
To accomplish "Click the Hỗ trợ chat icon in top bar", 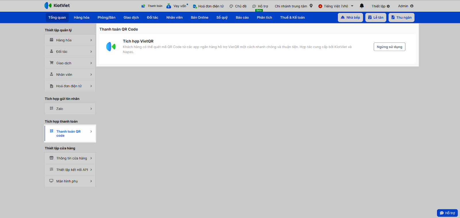I will pos(254,6).
